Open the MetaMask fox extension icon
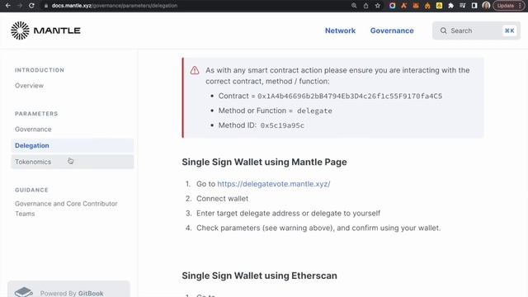 [x=416, y=6]
